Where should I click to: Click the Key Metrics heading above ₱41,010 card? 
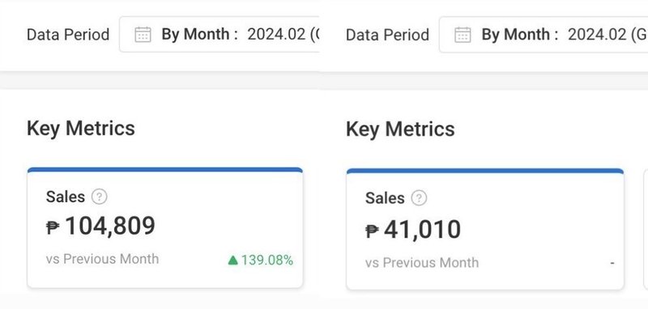[400, 129]
